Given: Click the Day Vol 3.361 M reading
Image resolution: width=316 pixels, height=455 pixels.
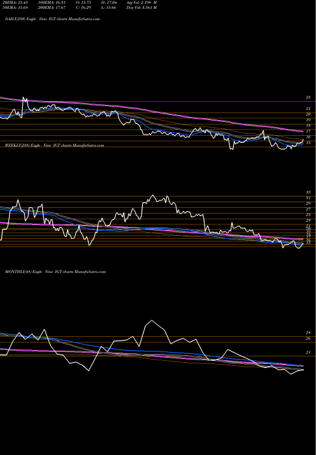Looking at the screenshot, I should [x=142, y=8].
